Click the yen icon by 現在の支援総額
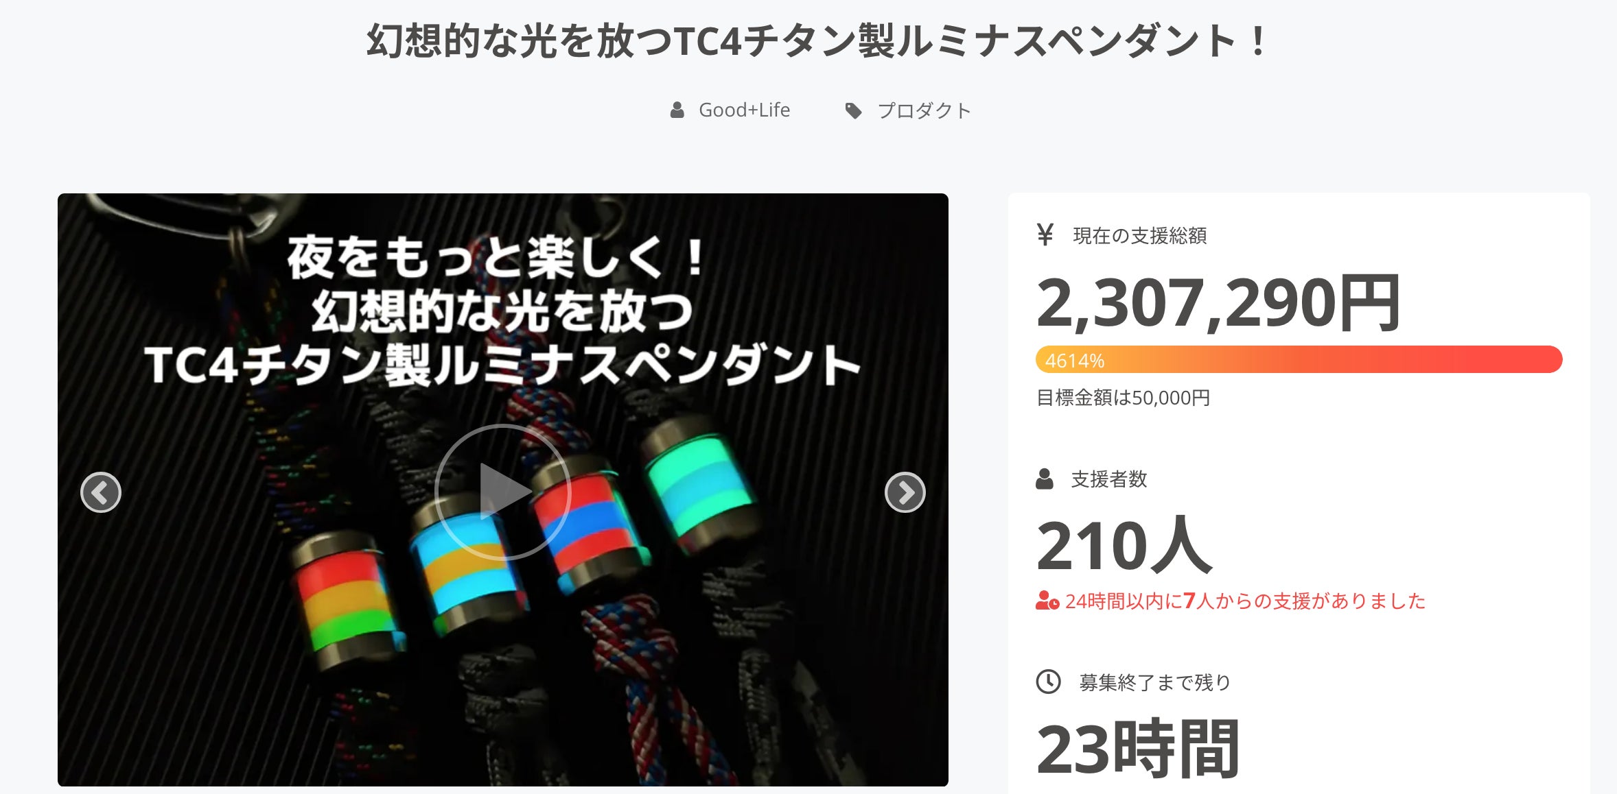 coord(1045,234)
